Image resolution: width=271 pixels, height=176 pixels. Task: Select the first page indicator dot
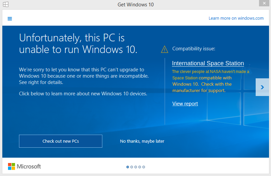coord(128,167)
